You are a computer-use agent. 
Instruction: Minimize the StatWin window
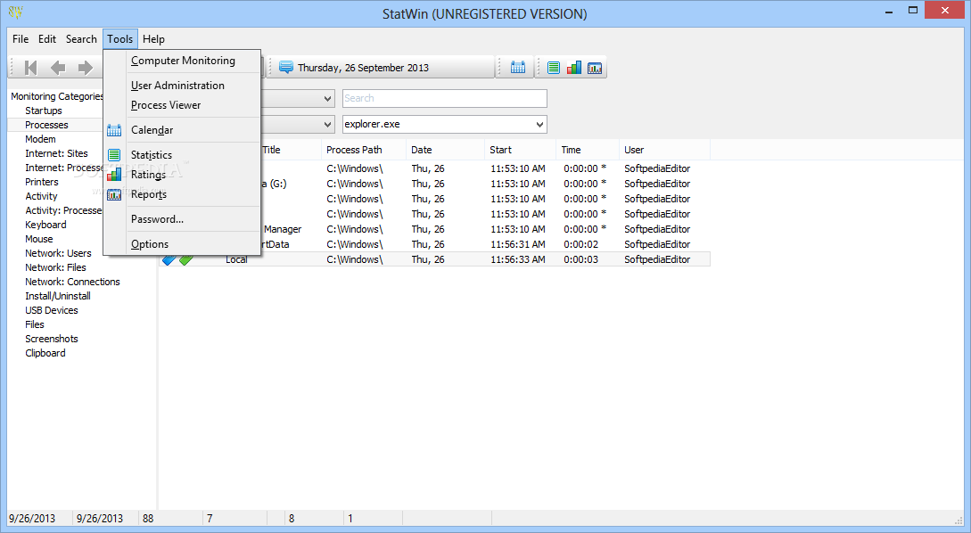[889, 11]
